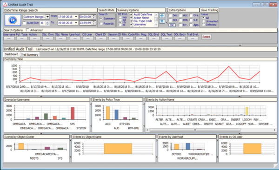This screenshot has width=279, height=170.
Task: Click the blue X icon beside Summary Options
Action: pyautogui.click(x=162, y=21)
